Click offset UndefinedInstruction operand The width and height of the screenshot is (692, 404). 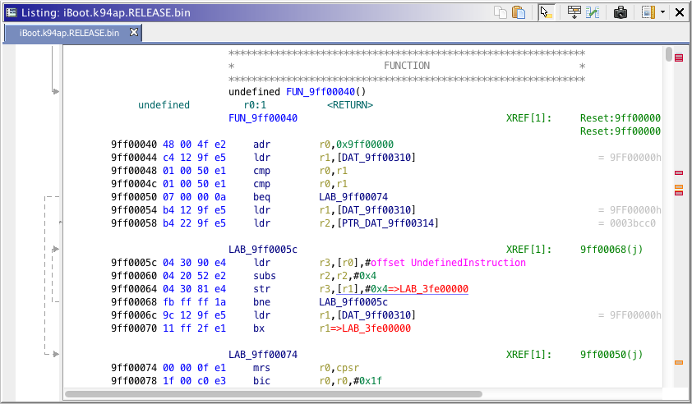(448, 263)
